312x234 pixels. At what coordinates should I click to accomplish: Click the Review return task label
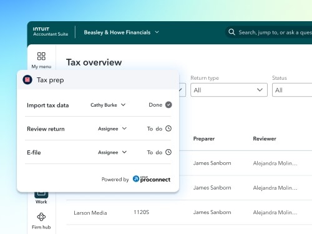click(x=46, y=129)
